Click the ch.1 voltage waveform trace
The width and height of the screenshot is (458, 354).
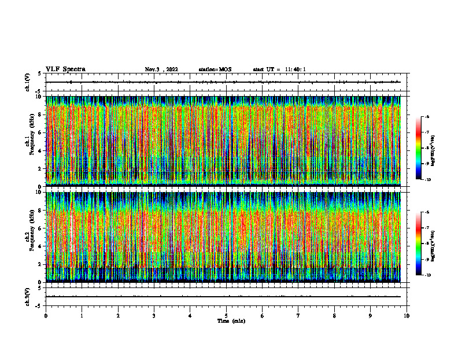(223, 82)
